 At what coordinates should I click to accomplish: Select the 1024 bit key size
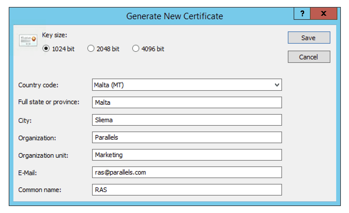[46, 49]
